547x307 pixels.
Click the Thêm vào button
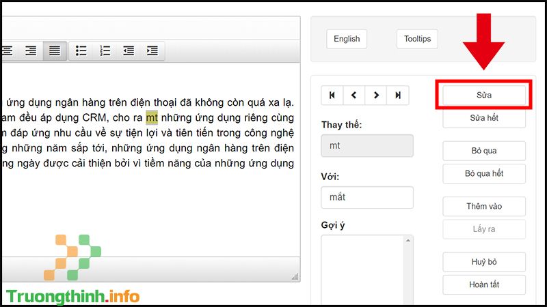(484, 207)
